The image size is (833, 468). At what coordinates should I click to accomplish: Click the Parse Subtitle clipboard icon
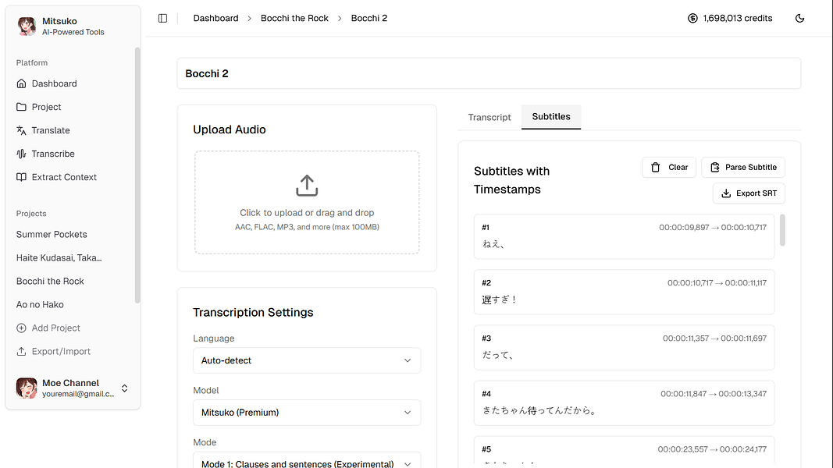(x=715, y=167)
